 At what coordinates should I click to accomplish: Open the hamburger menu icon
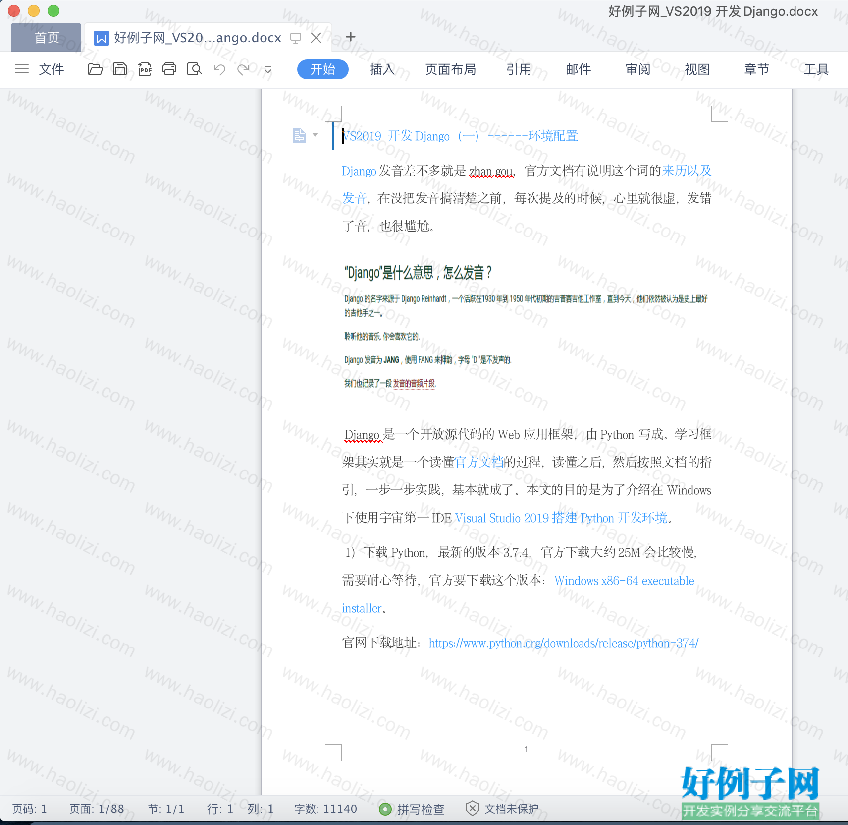point(22,69)
